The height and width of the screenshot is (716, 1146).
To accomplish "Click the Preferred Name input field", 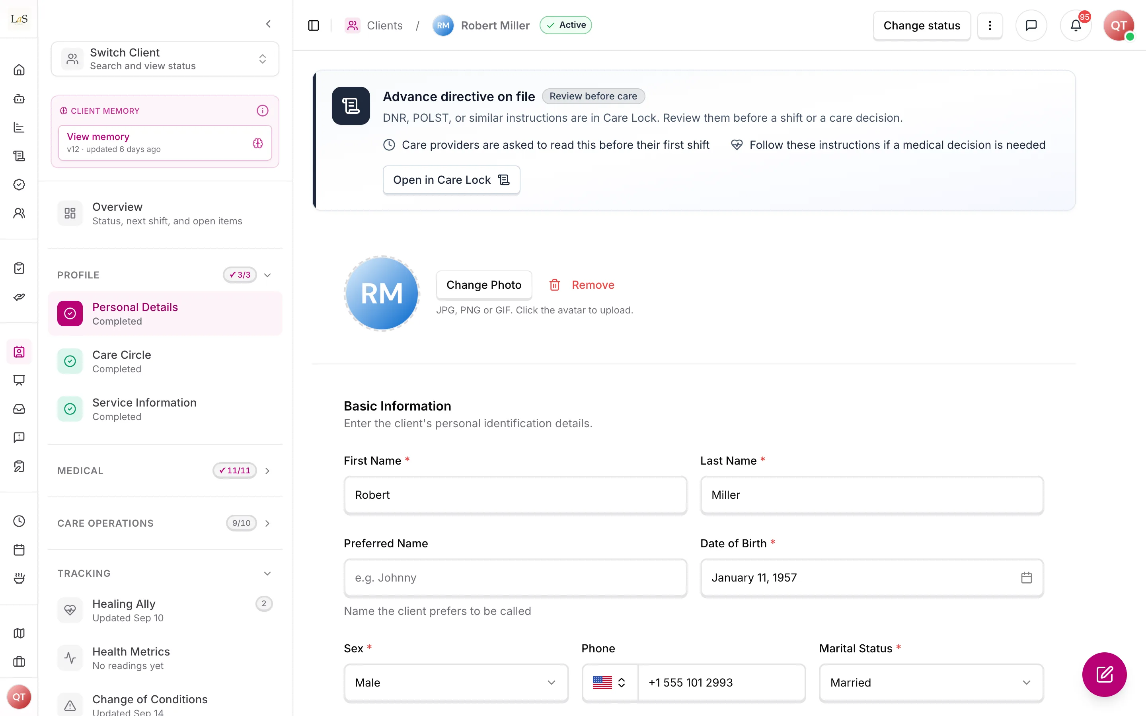I will tap(515, 577).
